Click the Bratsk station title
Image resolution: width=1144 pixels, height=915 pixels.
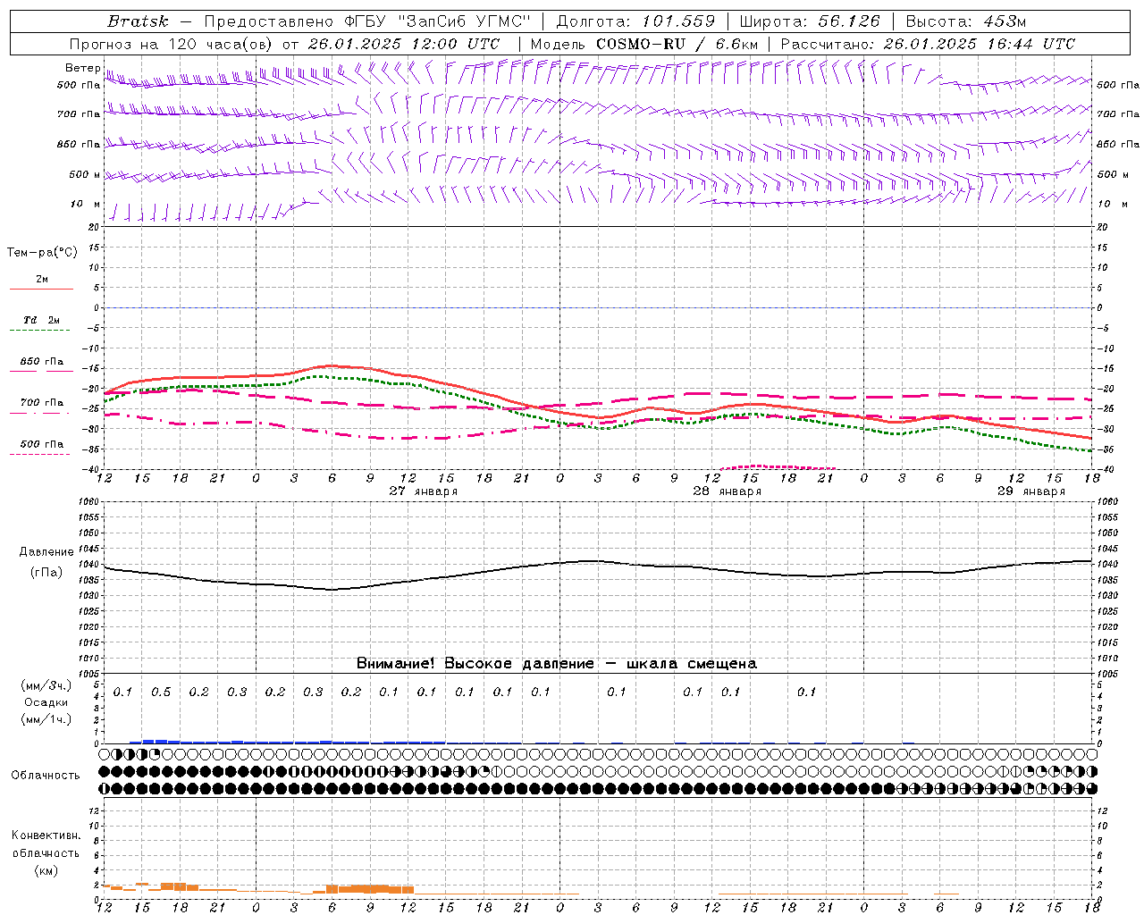(137, 21)
